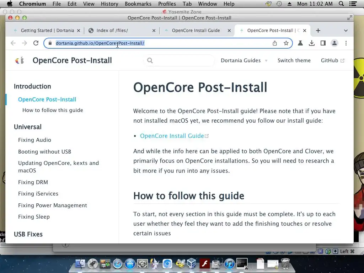Open Spotlight search in the menu bar

click(x=341, y=4)
